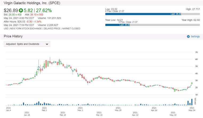Click the Settings link beside Price History
The image size is (203, 118).
point(195,36)
